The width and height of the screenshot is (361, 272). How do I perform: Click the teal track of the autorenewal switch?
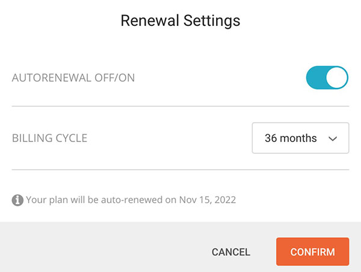click(x=316, y=78)
